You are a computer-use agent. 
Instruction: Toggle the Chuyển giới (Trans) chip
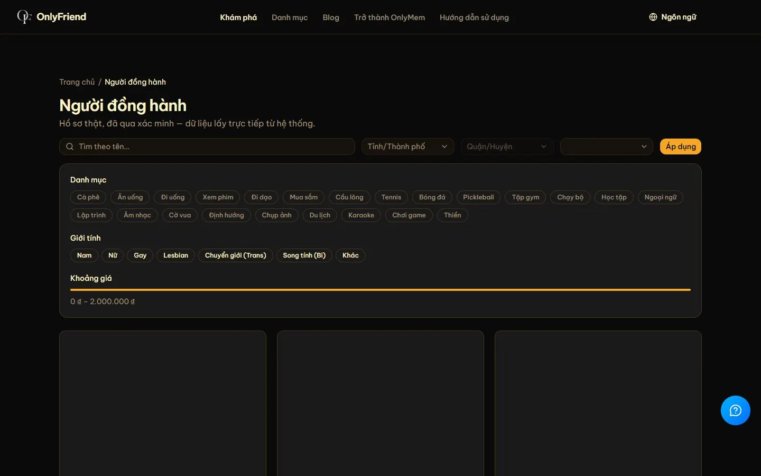pos(236,255)
